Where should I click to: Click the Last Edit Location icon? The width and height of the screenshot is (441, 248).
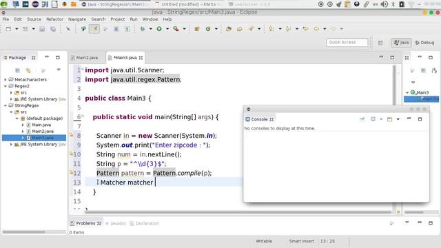[x=305, y=29]
